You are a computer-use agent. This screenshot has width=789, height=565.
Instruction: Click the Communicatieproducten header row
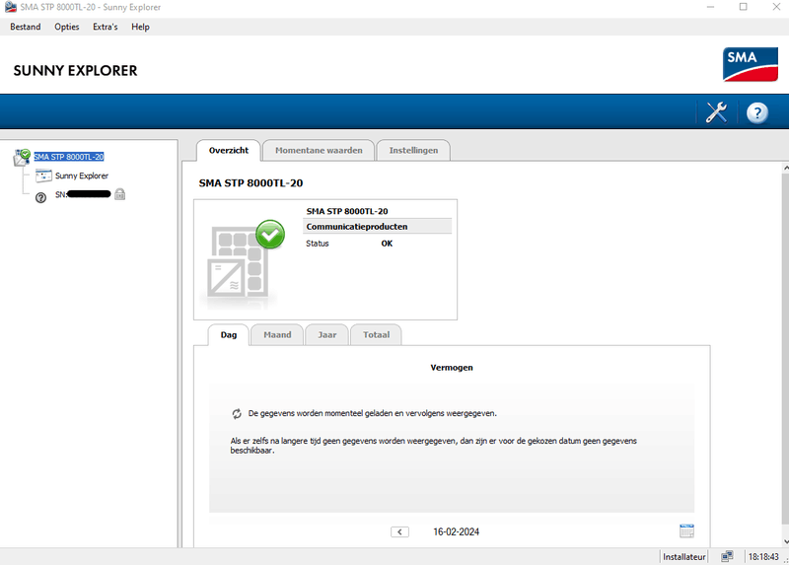(x=378, y=227)
